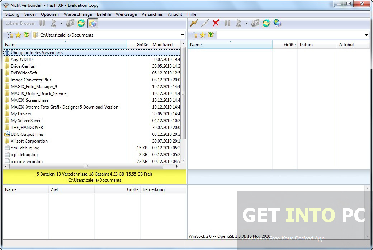The image size is (373, 250).
Task: Open the Server menu
Action: click(30, 14)
